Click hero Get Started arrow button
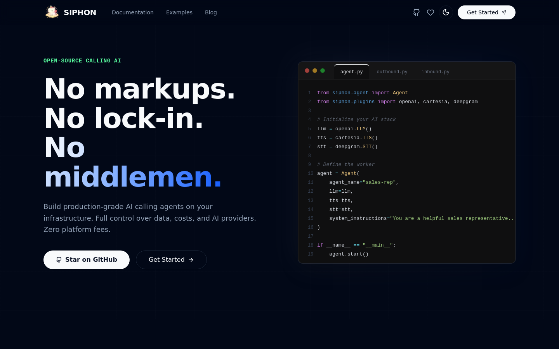 (171, 260)
